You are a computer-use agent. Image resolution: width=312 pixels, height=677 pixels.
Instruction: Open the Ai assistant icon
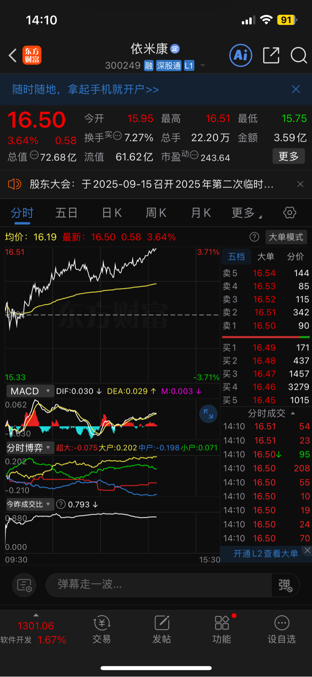[x=241, y=55]
